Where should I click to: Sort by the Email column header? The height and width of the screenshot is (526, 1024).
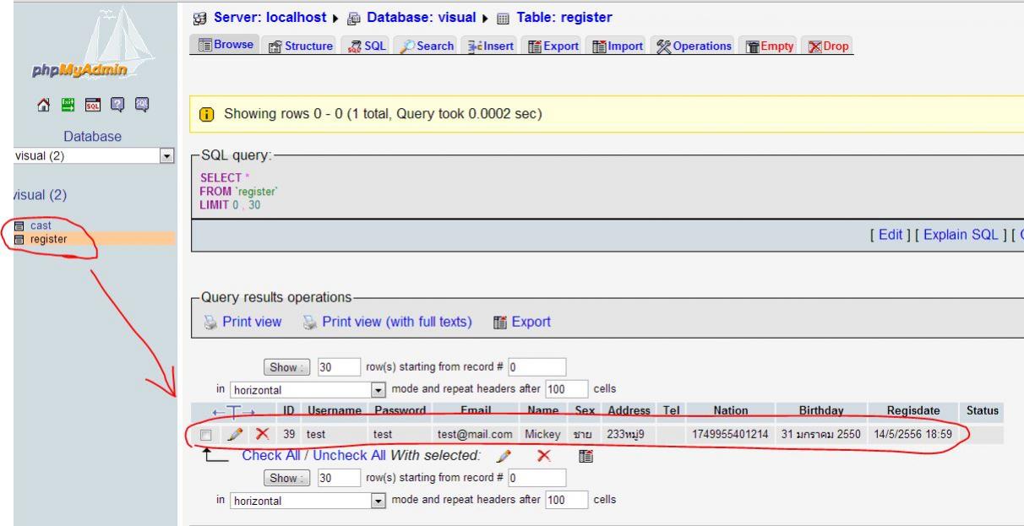pos(477,410)
